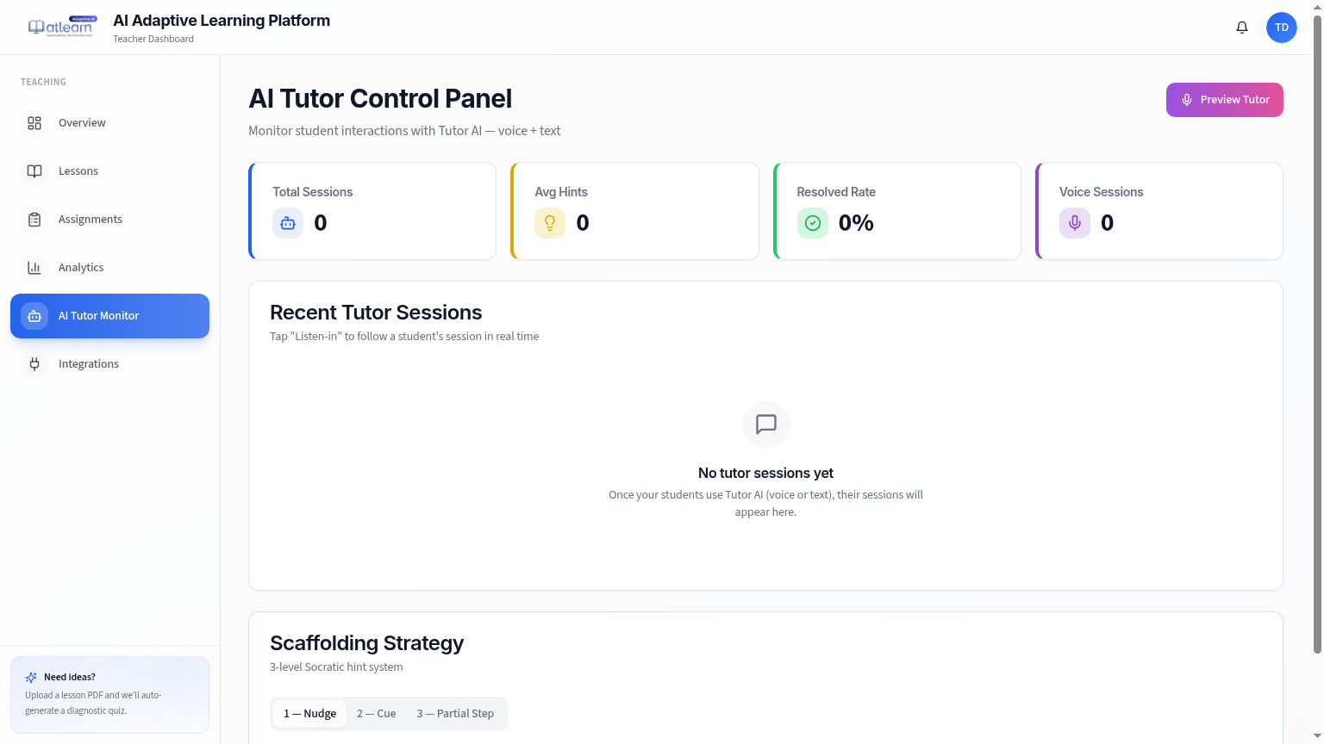
Task: Click the page vertical scrollbar
Action: (1317, 336)
